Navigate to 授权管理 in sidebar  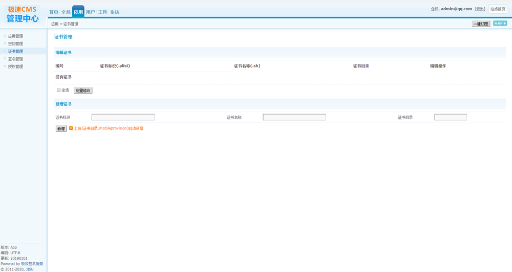click(15, 67)
